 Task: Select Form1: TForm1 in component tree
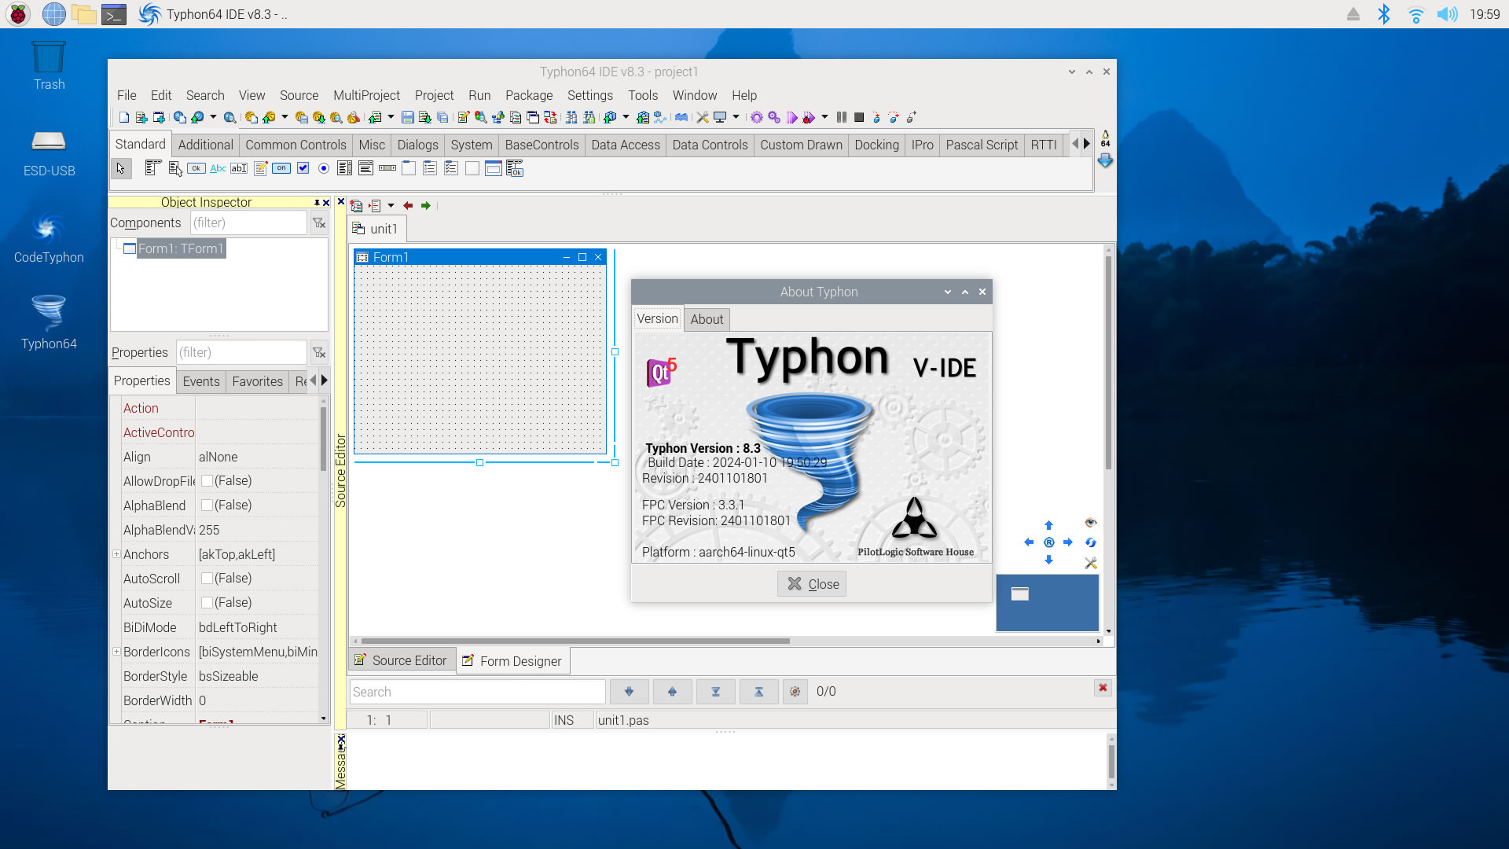click(x=181, y=248)
